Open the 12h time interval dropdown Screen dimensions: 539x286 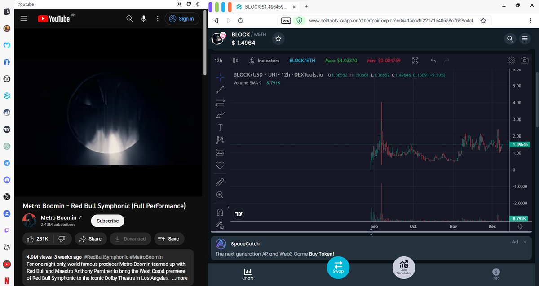[218, 61]
